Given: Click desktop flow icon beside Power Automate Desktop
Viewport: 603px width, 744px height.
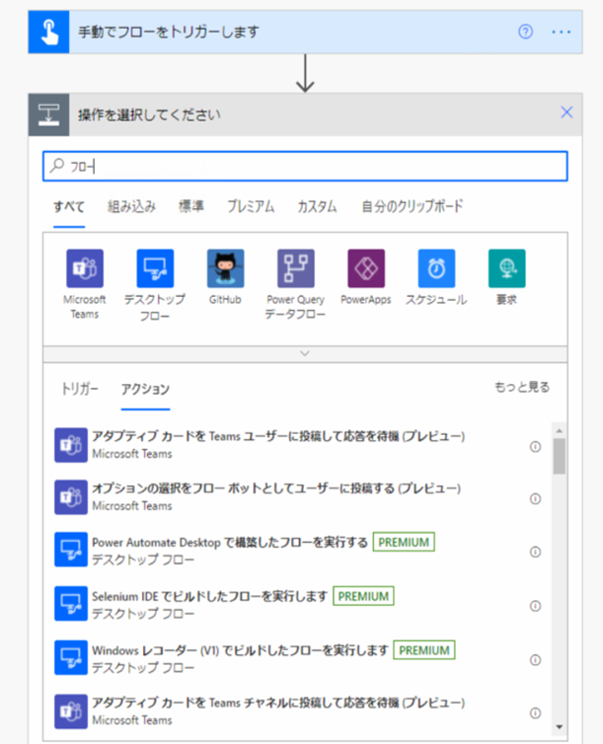Looking at the screenshot, I should (x=71, y=550).
